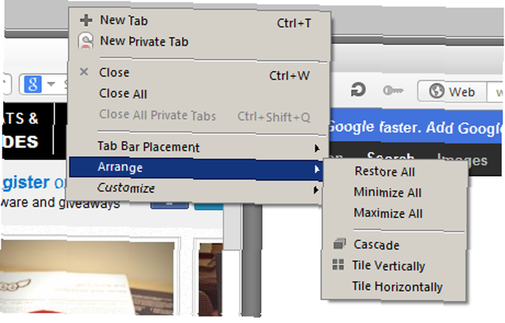505x323 pixels.
Task: Click the Google search engine icon
Action: click(x=33, y=84)
